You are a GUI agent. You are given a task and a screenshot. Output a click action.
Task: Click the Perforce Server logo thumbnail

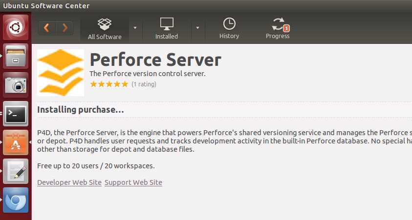pyautogui.click(x=61, y=73)
